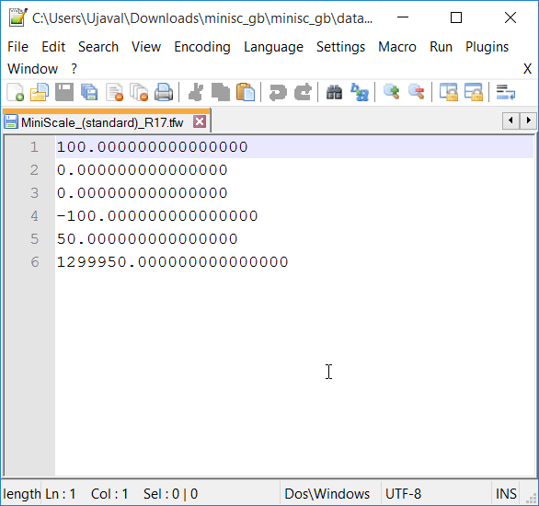The image size is (539, 506).
Task: Open Find with the binoculars icon
Action: pos(334,93)
